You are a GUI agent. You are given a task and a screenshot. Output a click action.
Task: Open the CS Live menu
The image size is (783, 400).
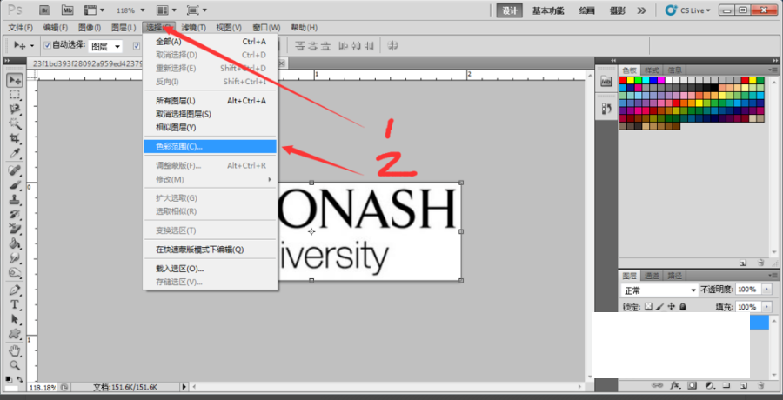coord(687,10)
